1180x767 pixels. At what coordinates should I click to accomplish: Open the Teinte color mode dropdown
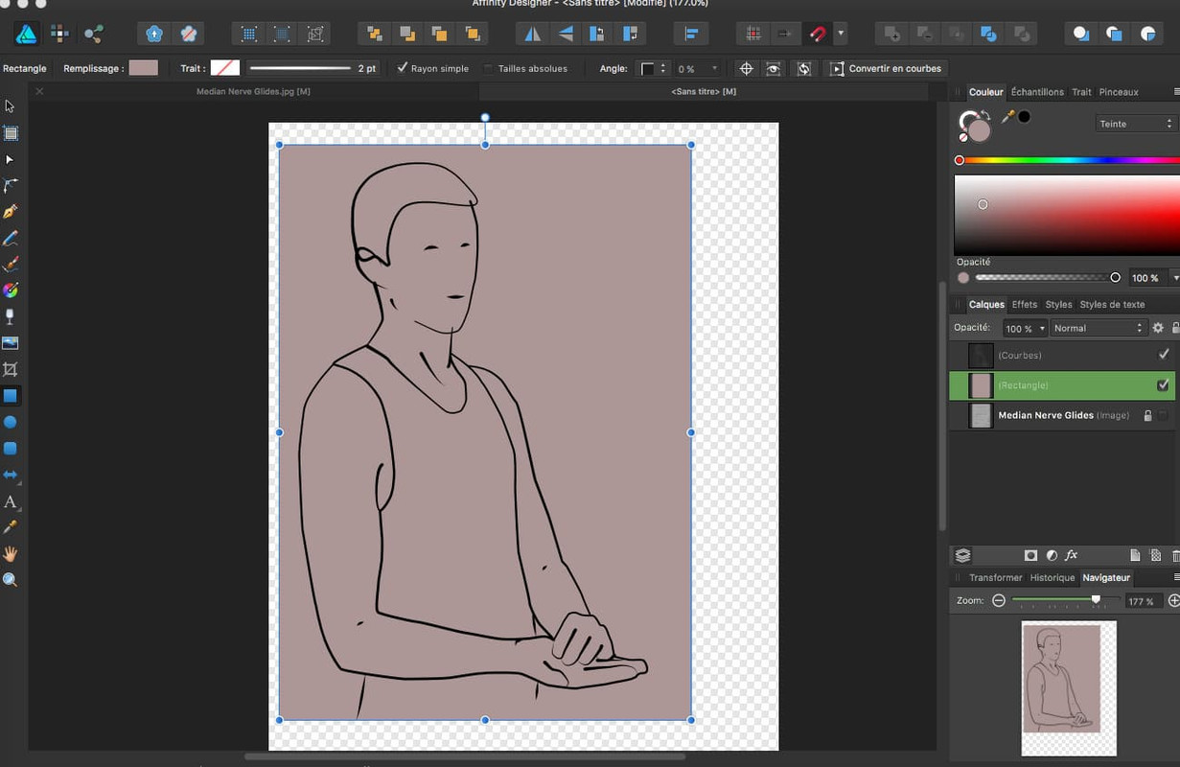pos(1135,124)
